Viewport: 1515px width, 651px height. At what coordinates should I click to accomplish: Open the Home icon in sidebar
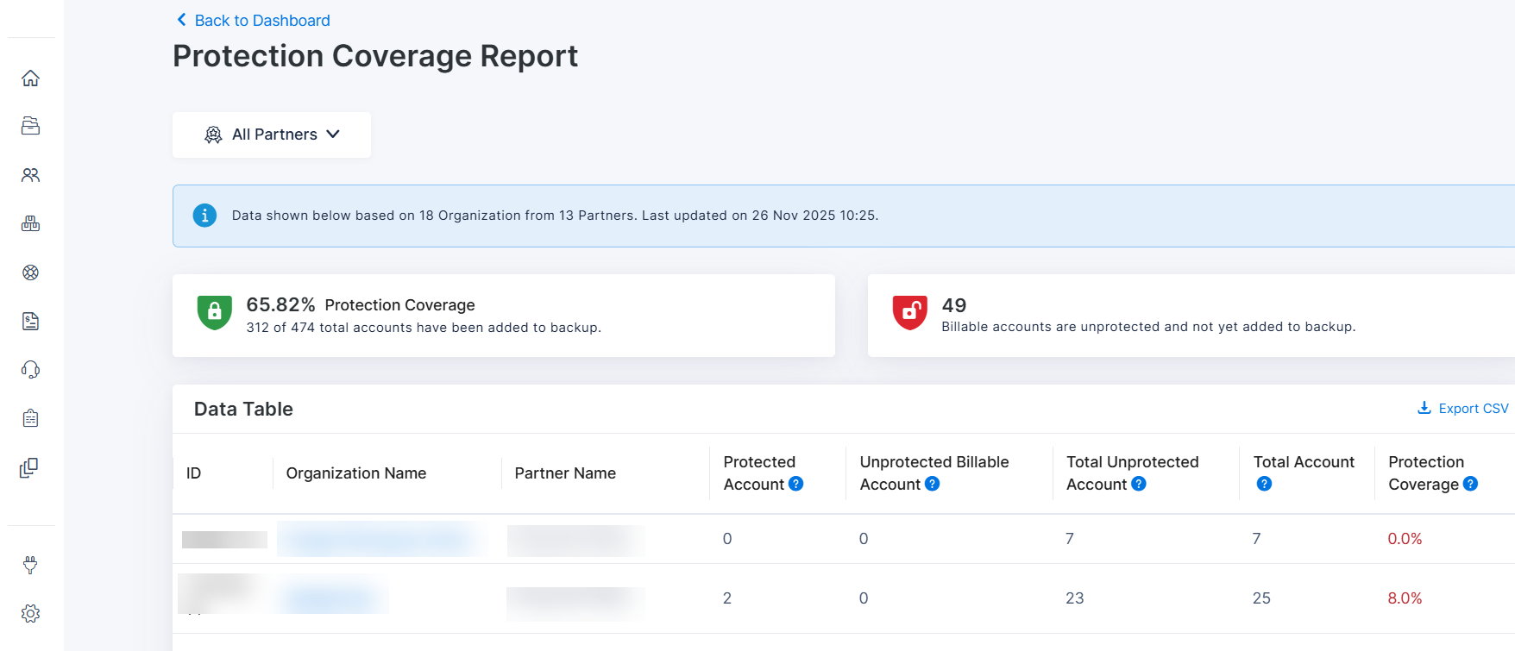(x=30, y=78)
